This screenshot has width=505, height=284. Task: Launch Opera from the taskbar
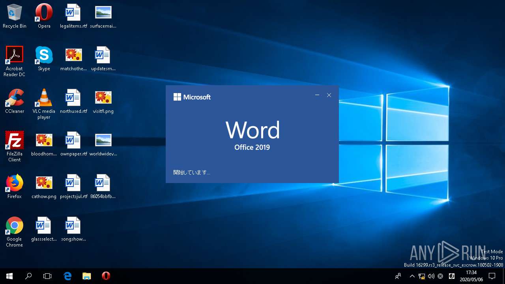(106, 276)
